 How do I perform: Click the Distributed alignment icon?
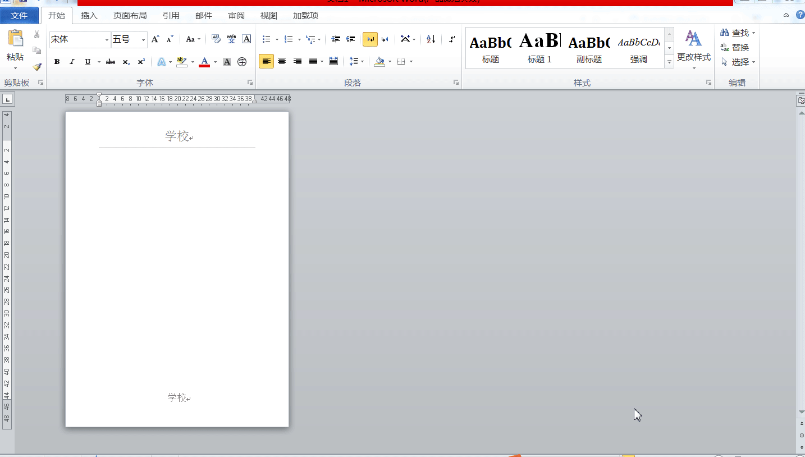click(x=333, y=61)
